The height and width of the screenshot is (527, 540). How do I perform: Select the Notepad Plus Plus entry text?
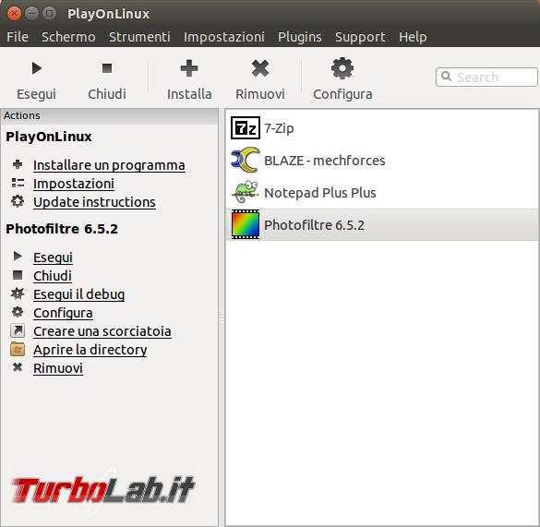320,192
